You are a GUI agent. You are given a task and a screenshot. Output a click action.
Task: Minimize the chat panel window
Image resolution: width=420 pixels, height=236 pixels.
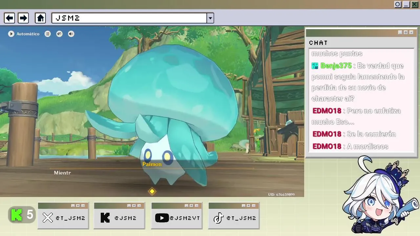tap(400, 32)
